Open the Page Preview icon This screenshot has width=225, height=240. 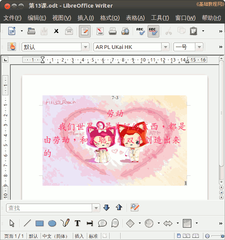125,31
